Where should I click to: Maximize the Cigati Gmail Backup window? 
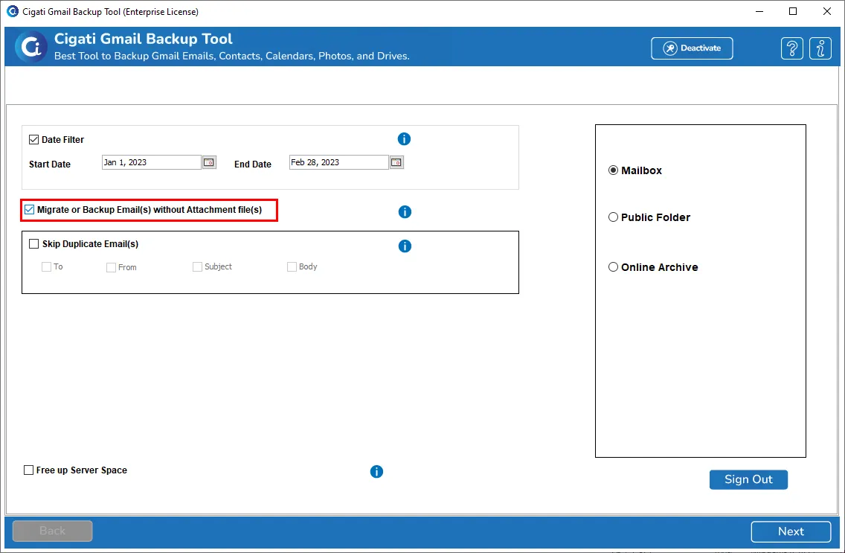coord(793,11)
